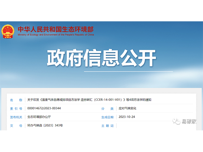
Task: Select the 文号 field label
Action: (16, 126)
